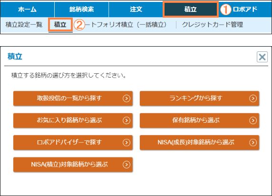Click arrow icon on NISA(積立)対象銘柄から選ぶ

point(126,165)
